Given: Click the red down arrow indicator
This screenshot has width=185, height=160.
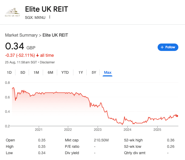Looking at the screenshot, I should [37, 55].
